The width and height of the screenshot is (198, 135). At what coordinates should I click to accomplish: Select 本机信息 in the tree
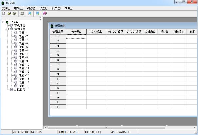coord(19,25)
